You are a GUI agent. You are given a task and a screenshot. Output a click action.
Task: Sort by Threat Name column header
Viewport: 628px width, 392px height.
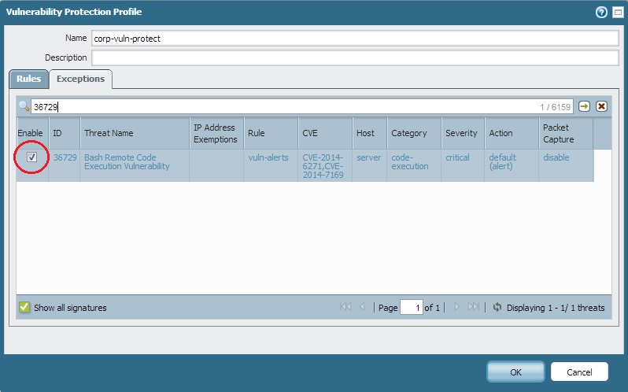coord(135,133)
